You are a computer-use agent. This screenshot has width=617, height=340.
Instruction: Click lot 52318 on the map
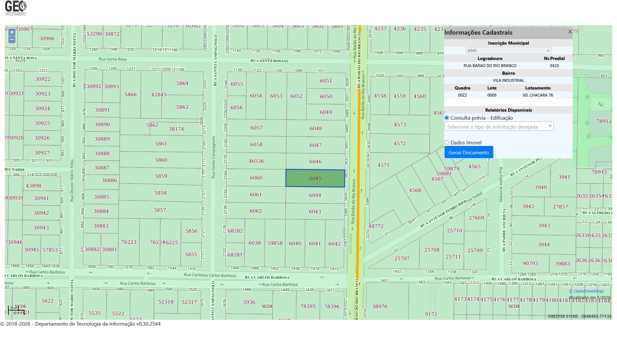(166, 302)
